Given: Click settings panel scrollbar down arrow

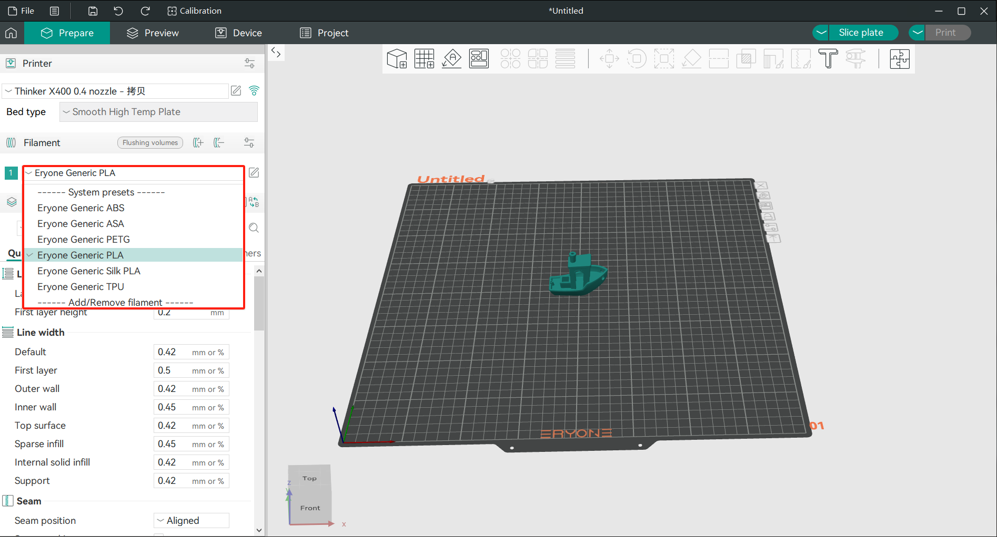Looking at the screenshot, I should click(259, 530).
